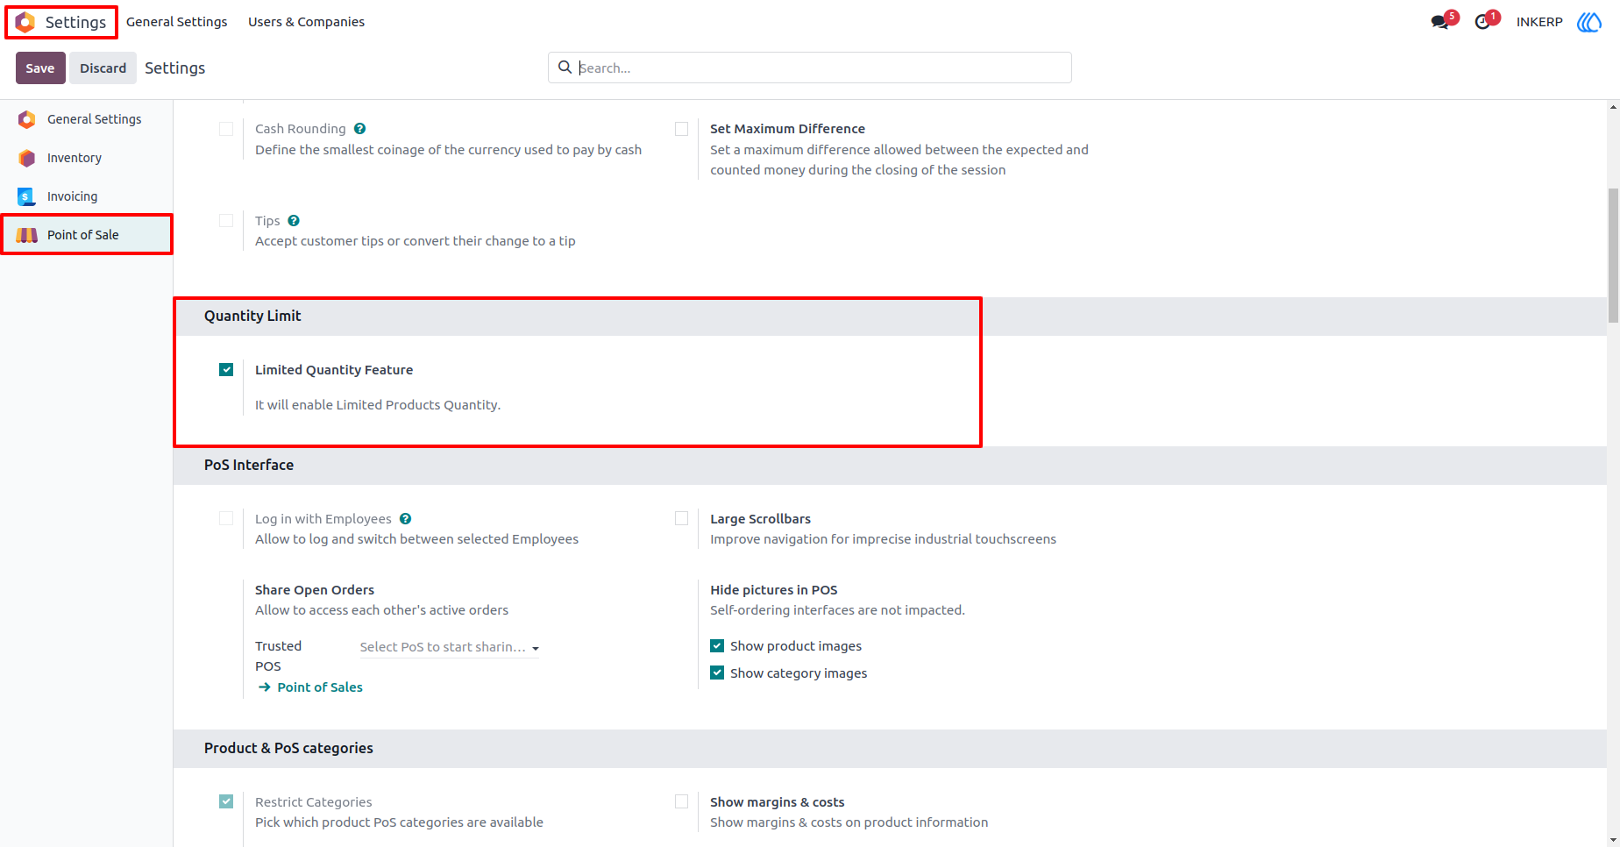Click the Point of Sale sidebar icon
Image resolution: width=1620 pixels, height=847 pixels.
click(x=27, y=235)
